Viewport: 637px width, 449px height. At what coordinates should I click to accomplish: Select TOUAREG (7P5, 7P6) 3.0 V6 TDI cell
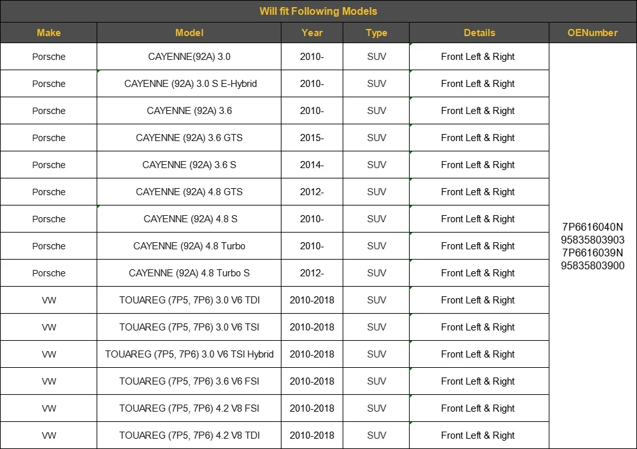pyautogui.click(x=189, y=300)
